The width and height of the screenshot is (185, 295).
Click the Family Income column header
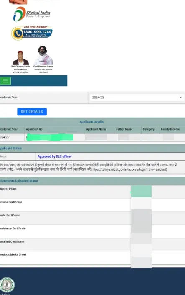point(170,129)
